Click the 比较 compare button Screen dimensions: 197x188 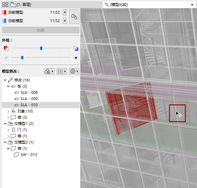click(x=41, y=30)
